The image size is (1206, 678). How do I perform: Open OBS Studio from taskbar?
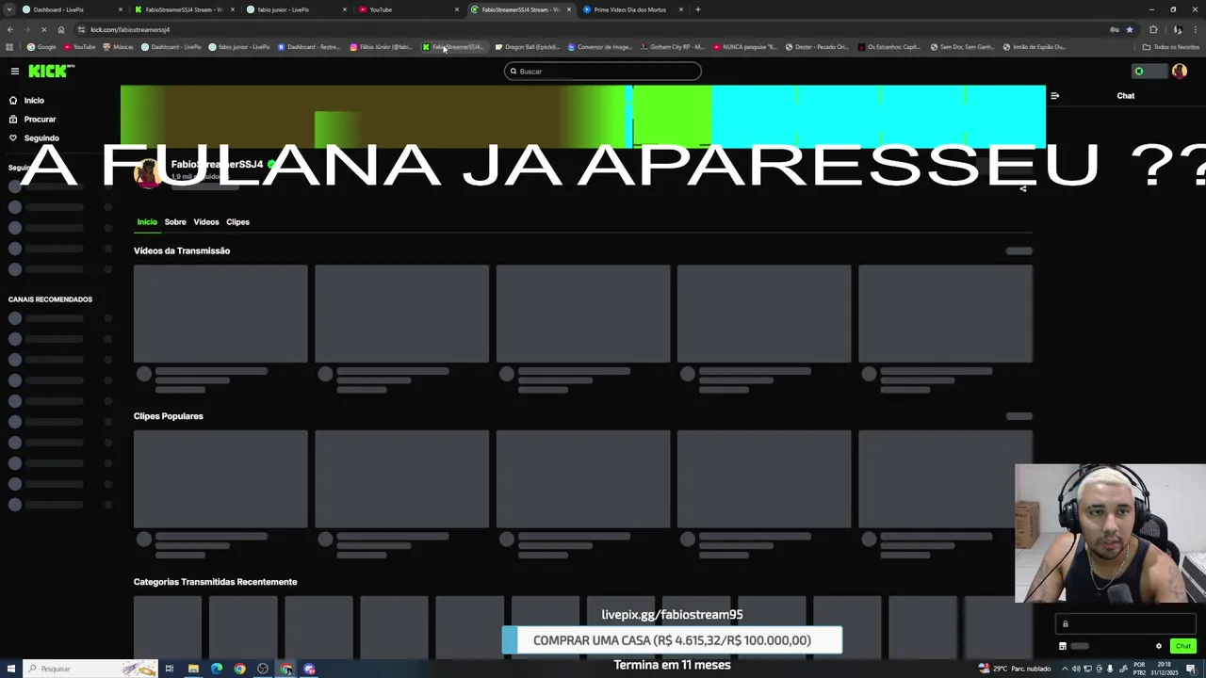263,669
